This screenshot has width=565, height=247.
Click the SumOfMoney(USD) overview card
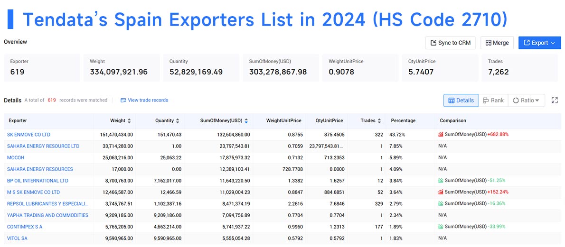[281, 68]
